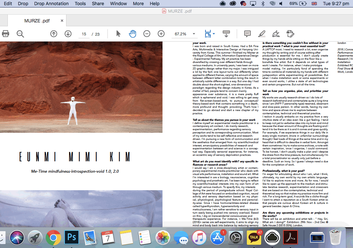Open the Window menu

(119, 4)
